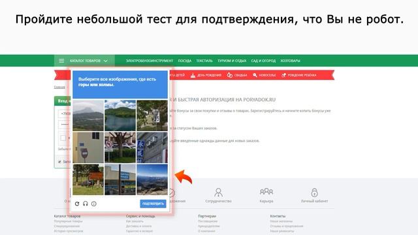Tick the empty checkbox in the login form
This screenshot has height=235, width=418.
point(63,138)
